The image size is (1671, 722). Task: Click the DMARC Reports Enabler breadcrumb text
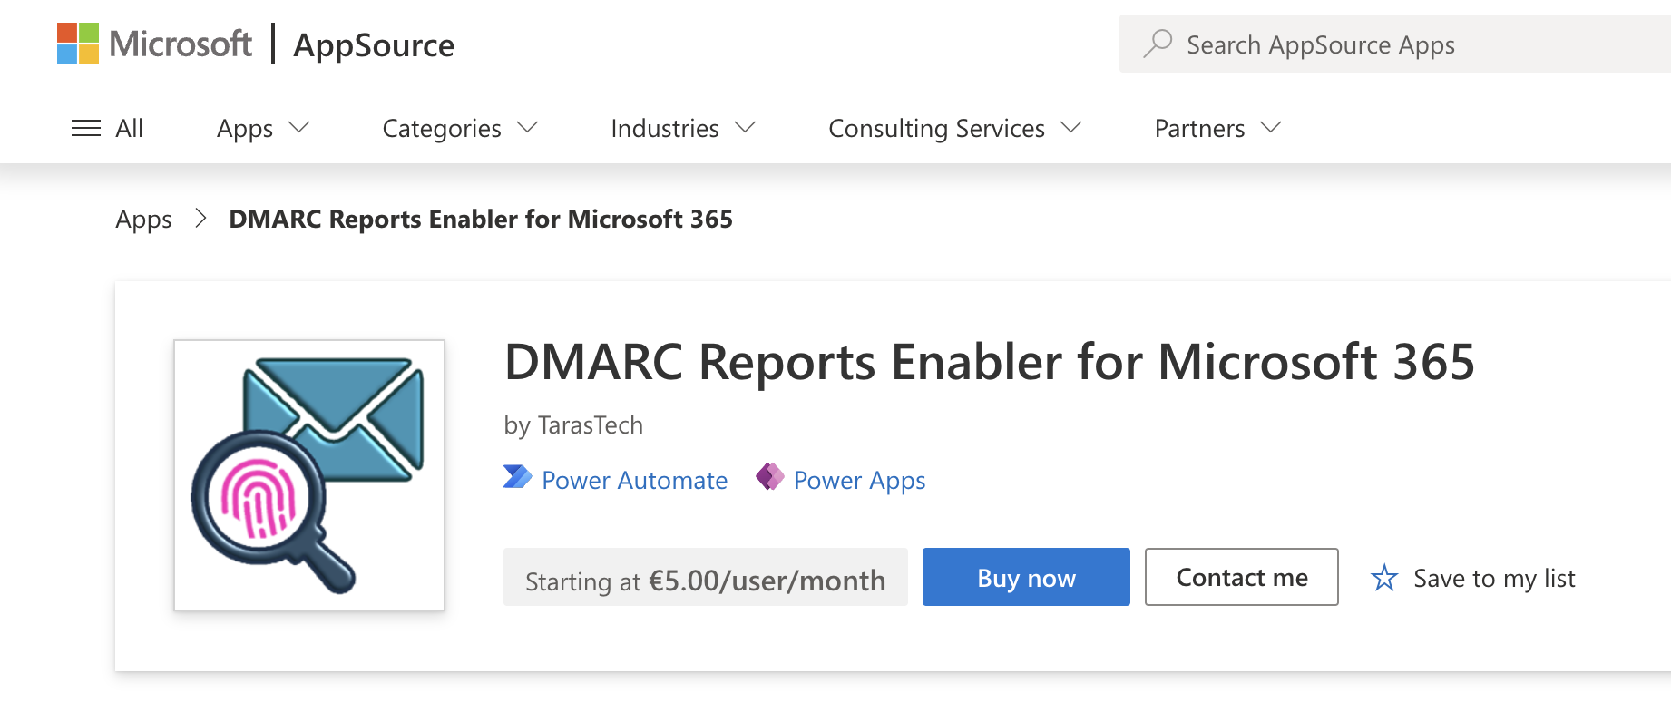tap(481, 220)
